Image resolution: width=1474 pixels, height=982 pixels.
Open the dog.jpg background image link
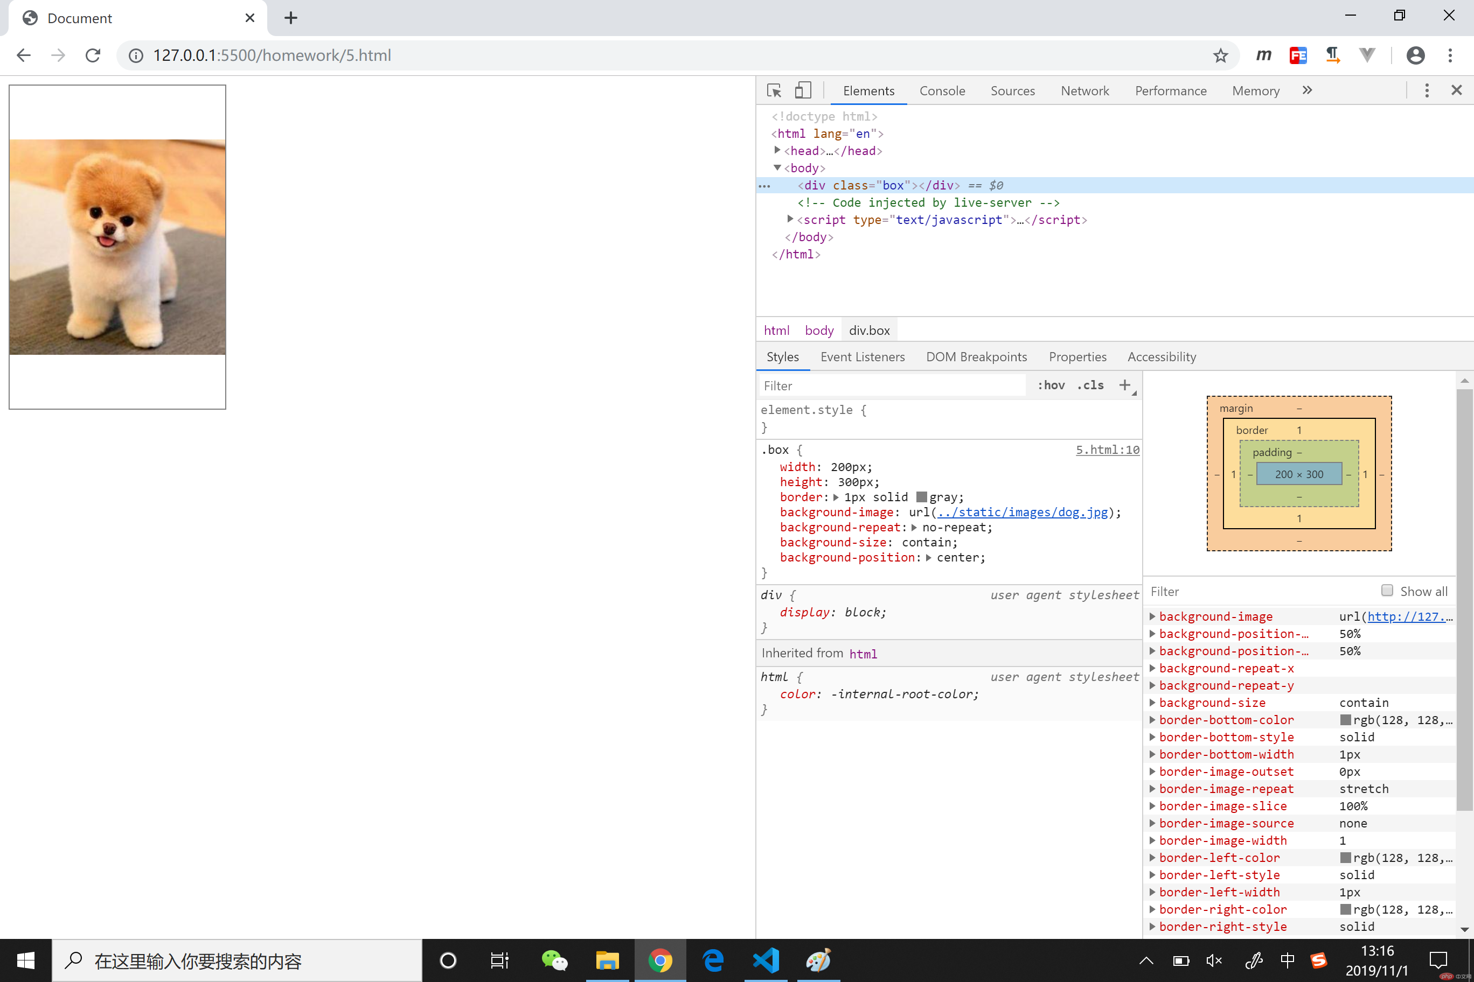click(x=1022, y=513)
